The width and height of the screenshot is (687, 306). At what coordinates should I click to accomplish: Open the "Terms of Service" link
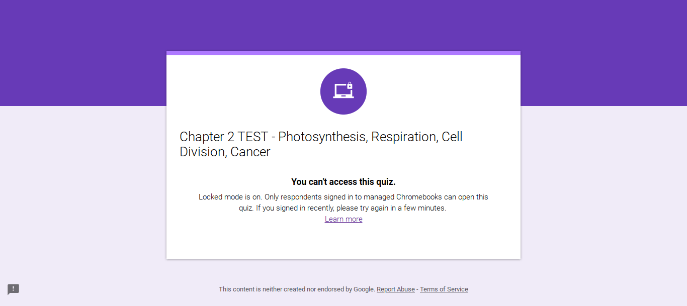[444, 289]
